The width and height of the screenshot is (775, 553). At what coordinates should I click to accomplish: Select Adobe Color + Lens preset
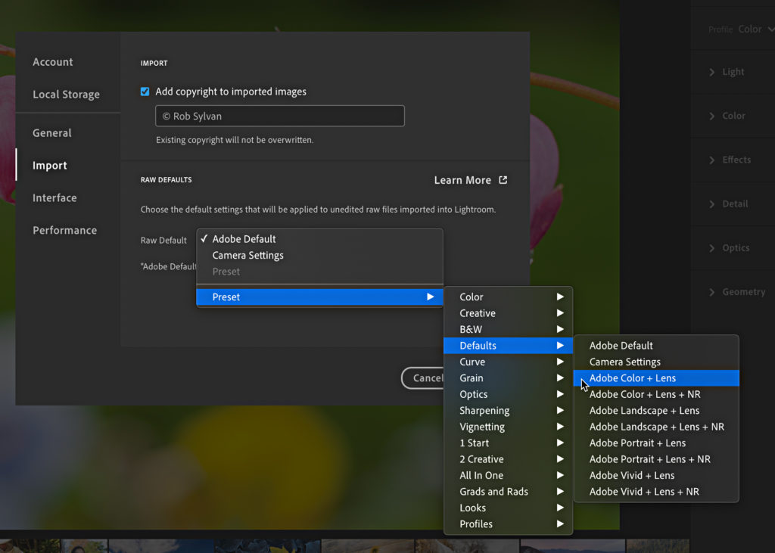tap(656, 378)
